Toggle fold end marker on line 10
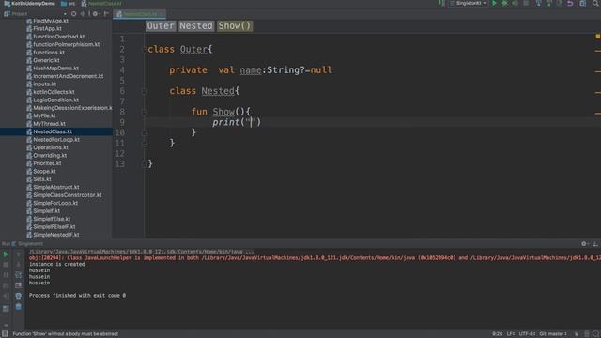Image resolution: width=601 pixels, height=338 pixels. (x=145, y=132)
